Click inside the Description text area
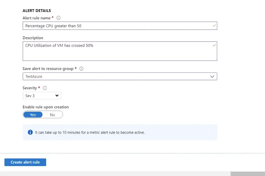Viewport: 265px width, 176px height. (x=120, y=51)
